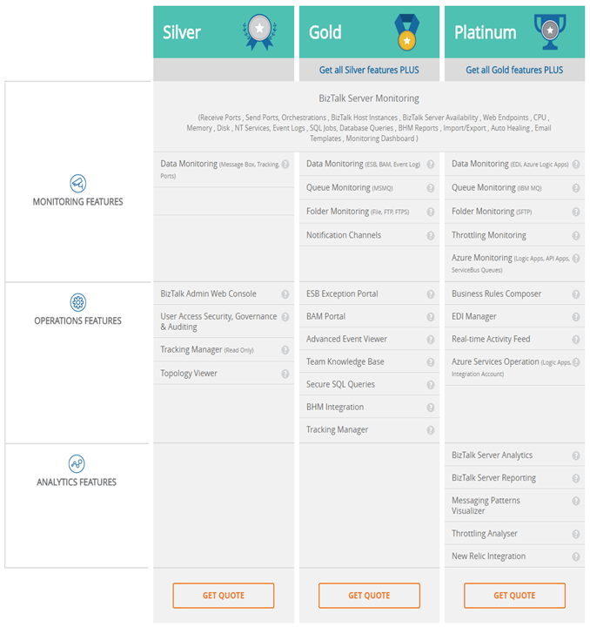Request a quote for Gold plan
This screenshot has height=627, width=590.
(x=369, y=596)
